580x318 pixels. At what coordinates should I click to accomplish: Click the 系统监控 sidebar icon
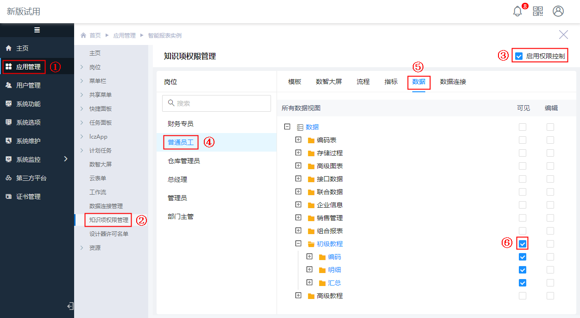8,159
